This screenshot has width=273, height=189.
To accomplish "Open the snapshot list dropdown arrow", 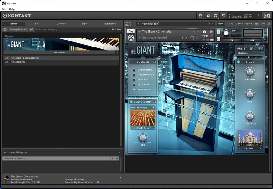I will [x=139, y=38].
